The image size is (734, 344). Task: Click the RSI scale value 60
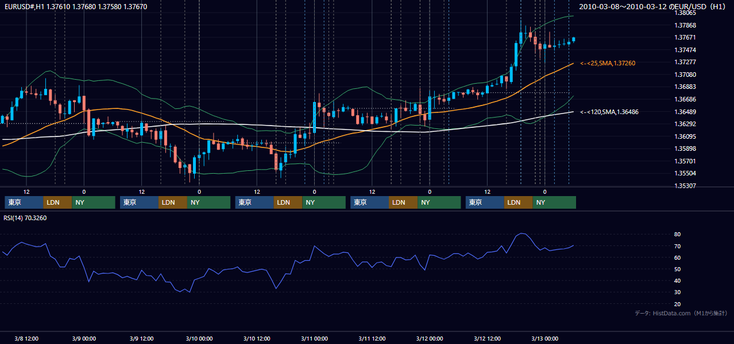pos(677,257)
